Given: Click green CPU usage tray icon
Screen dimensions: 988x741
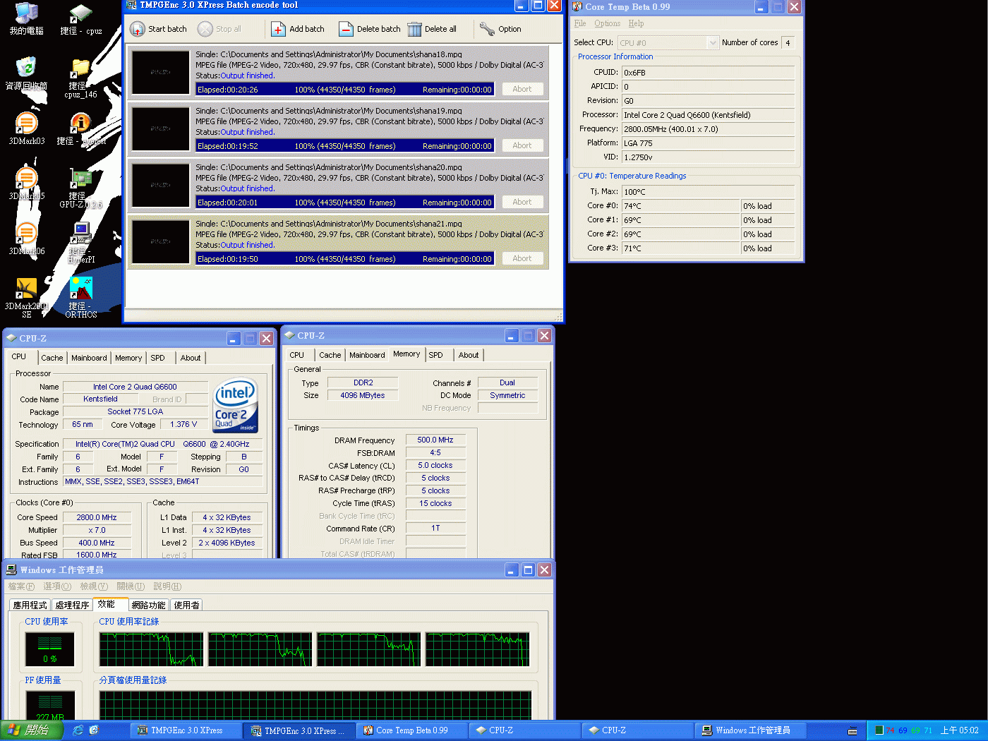Looking at the screenshot, I should pyautogui.click(x=879, y=730).
